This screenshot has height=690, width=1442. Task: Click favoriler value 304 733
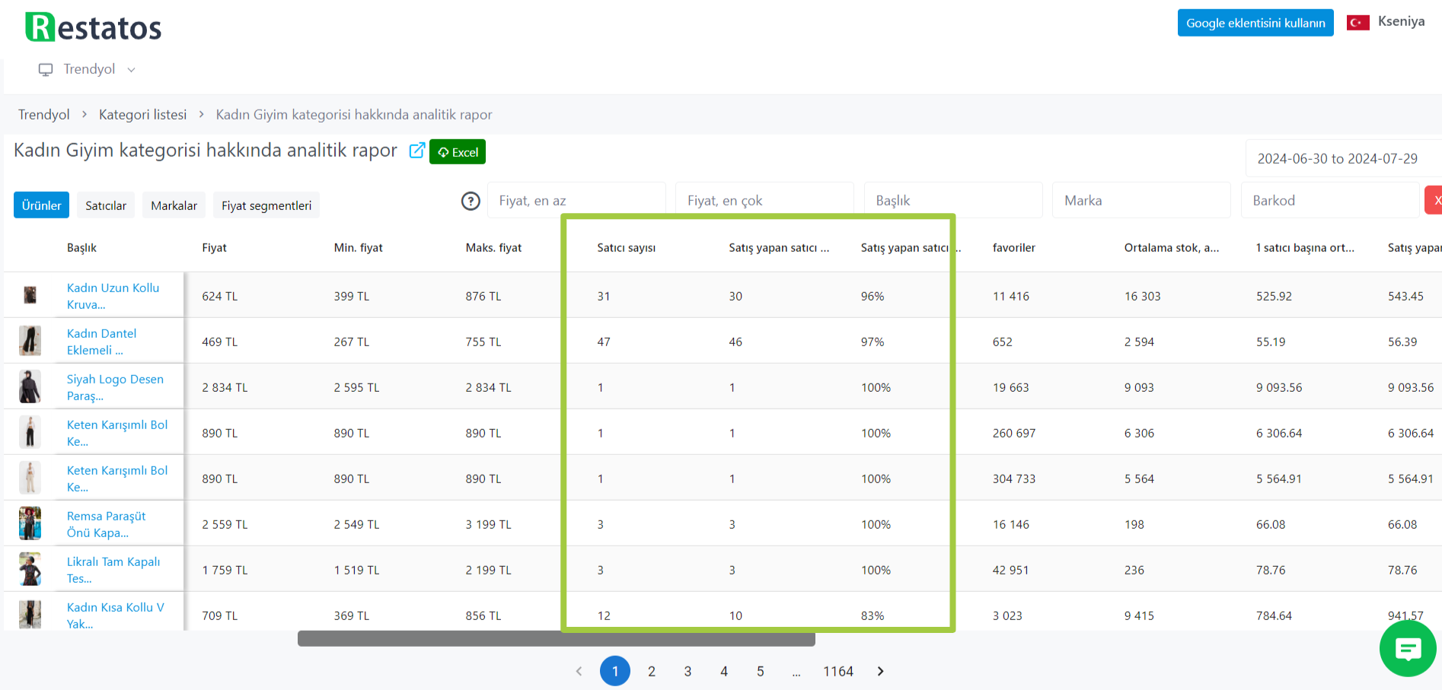click(1013, 479)
